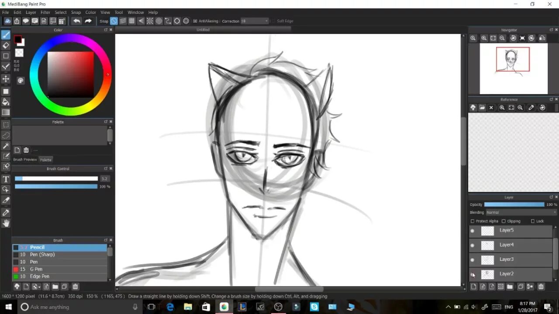
Task: Clear the reference image with the X icon
Action: [x=491, y=107]
